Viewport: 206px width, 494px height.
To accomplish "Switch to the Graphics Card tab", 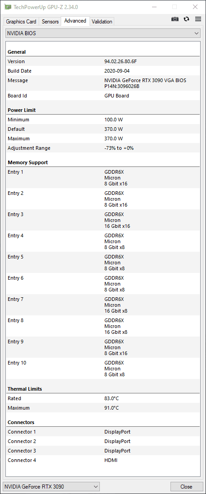I will point(21,21).
